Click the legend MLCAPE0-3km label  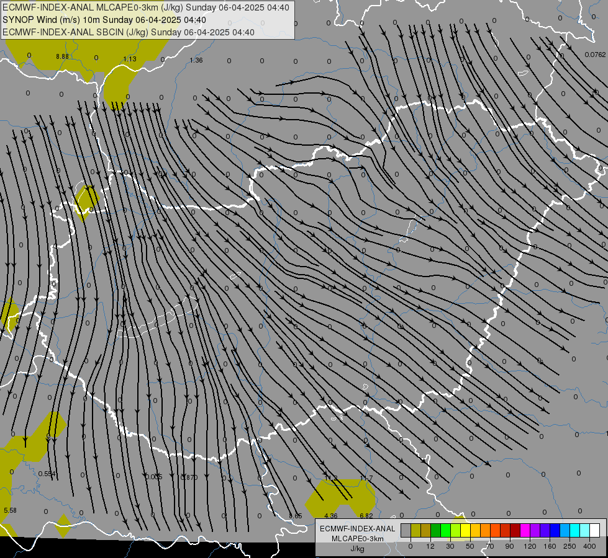(x=358, y=539)
